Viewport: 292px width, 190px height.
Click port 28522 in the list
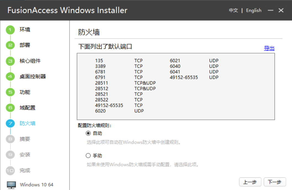(101, 100)
